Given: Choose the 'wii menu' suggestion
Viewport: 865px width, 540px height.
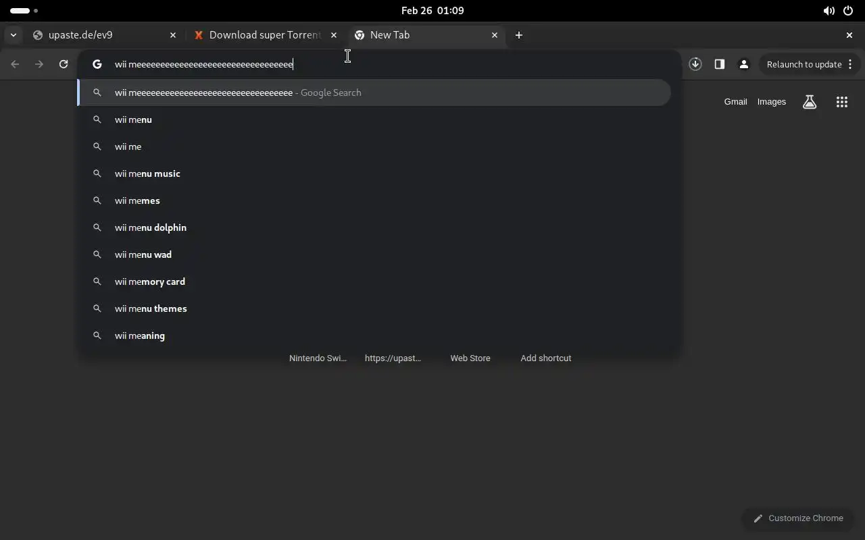Looking at the screenshot, I should (375, 119).
